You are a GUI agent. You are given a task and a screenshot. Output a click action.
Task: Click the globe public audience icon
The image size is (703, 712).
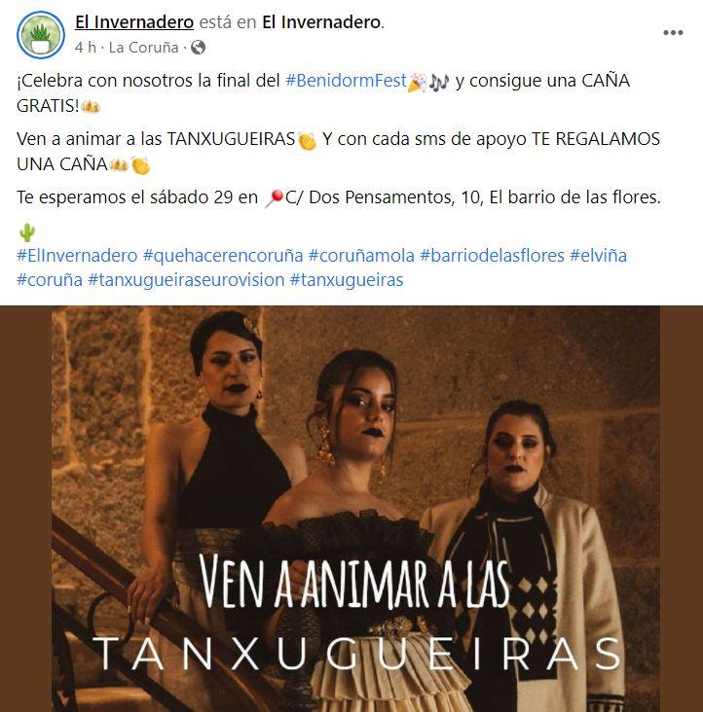[x=198, y=48]
